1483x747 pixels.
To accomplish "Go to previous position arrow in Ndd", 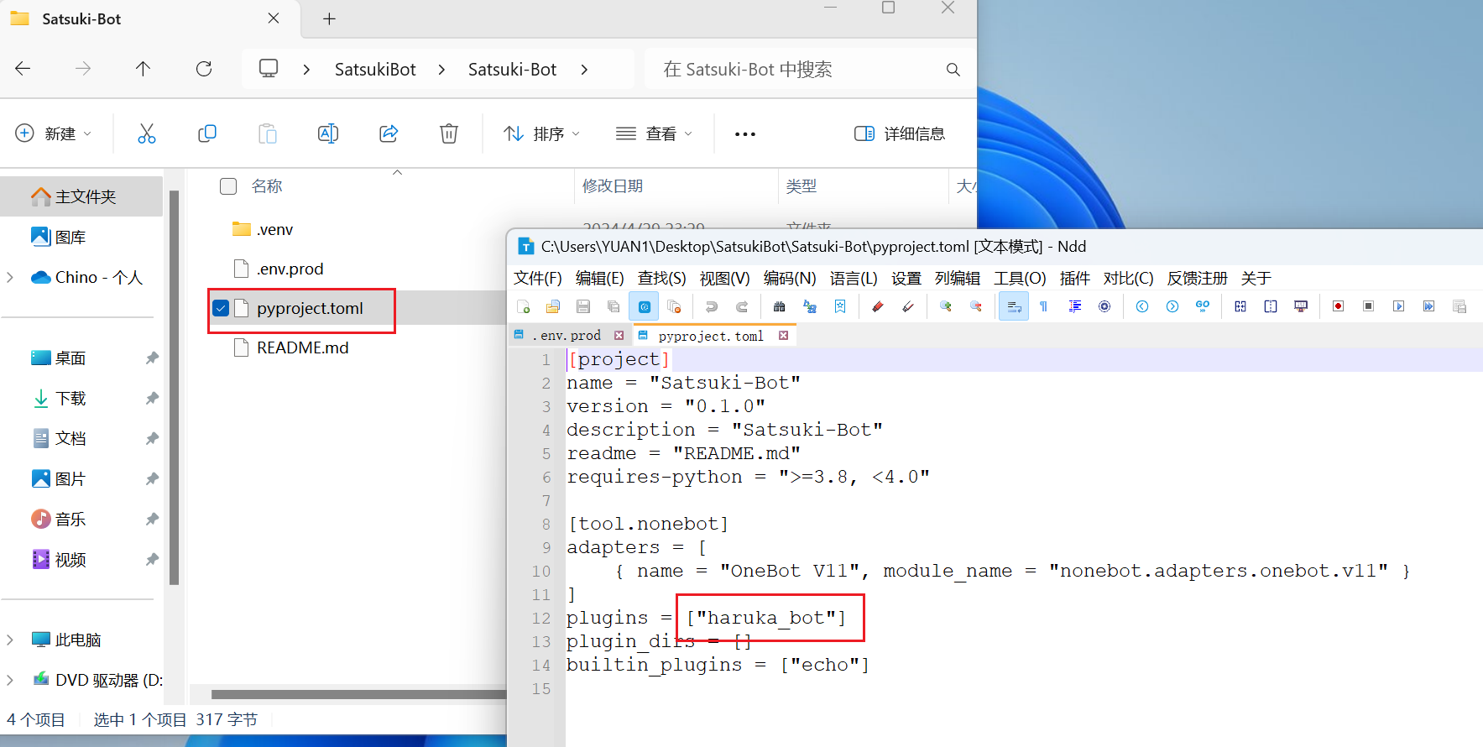I will click(x=1142, y=307).
